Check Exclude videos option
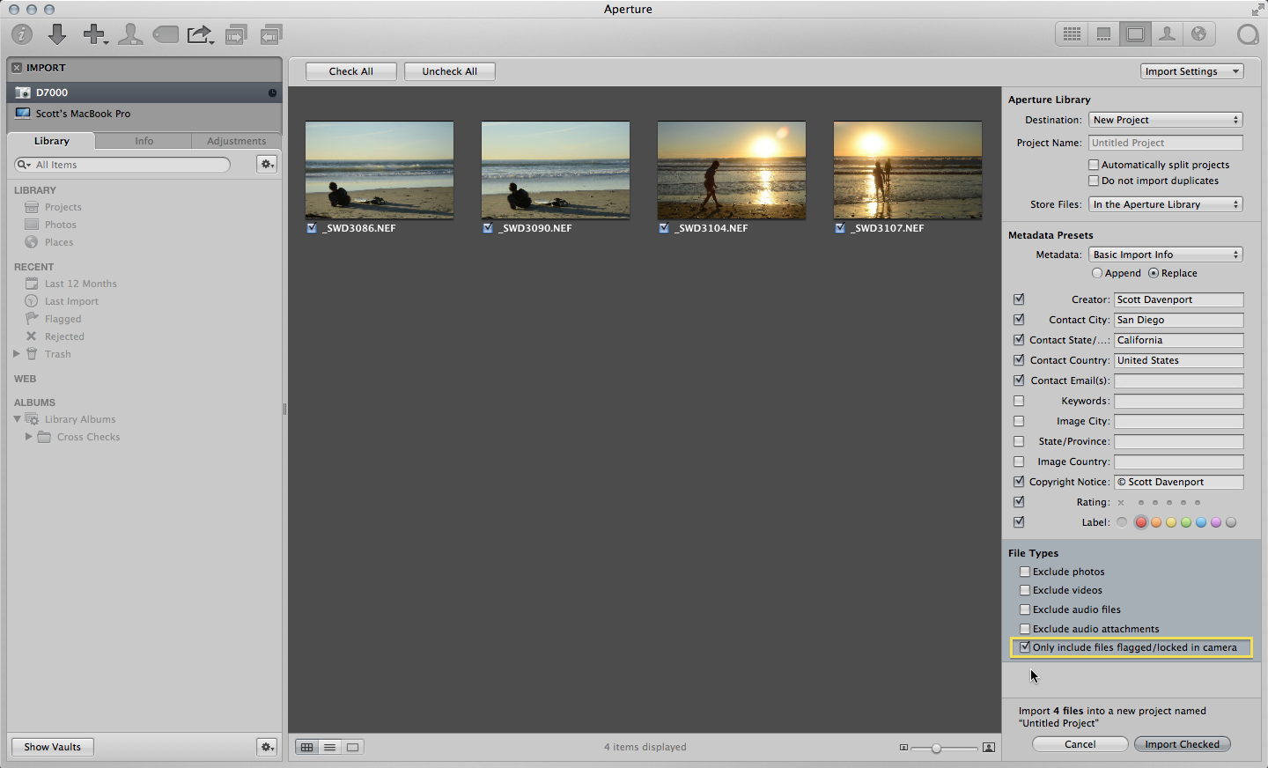The height and width of the screenshot is (768, 1268). (1025, 590)
